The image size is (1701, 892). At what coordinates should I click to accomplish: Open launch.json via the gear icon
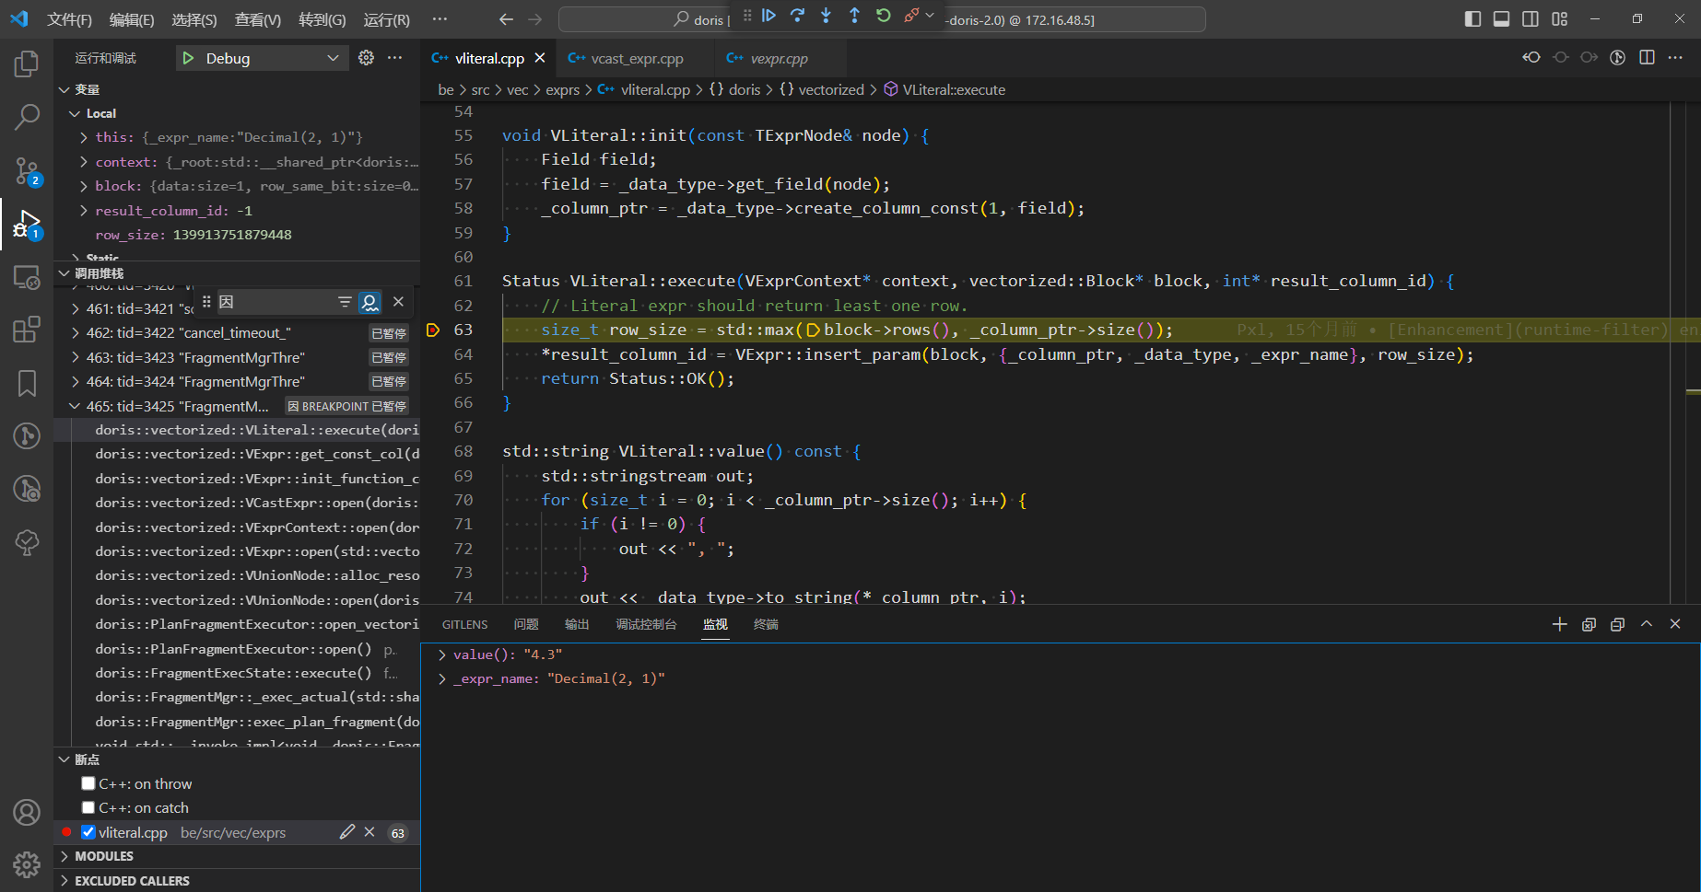pyautogui.click(x=366, y=58)
